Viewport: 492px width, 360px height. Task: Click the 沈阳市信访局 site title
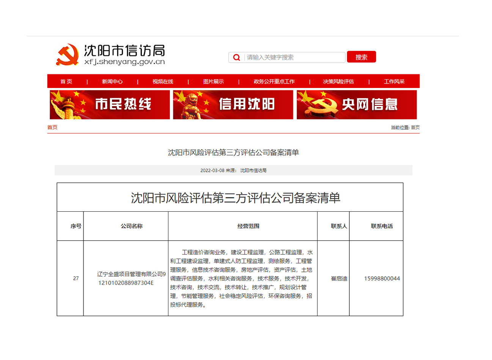124,50
